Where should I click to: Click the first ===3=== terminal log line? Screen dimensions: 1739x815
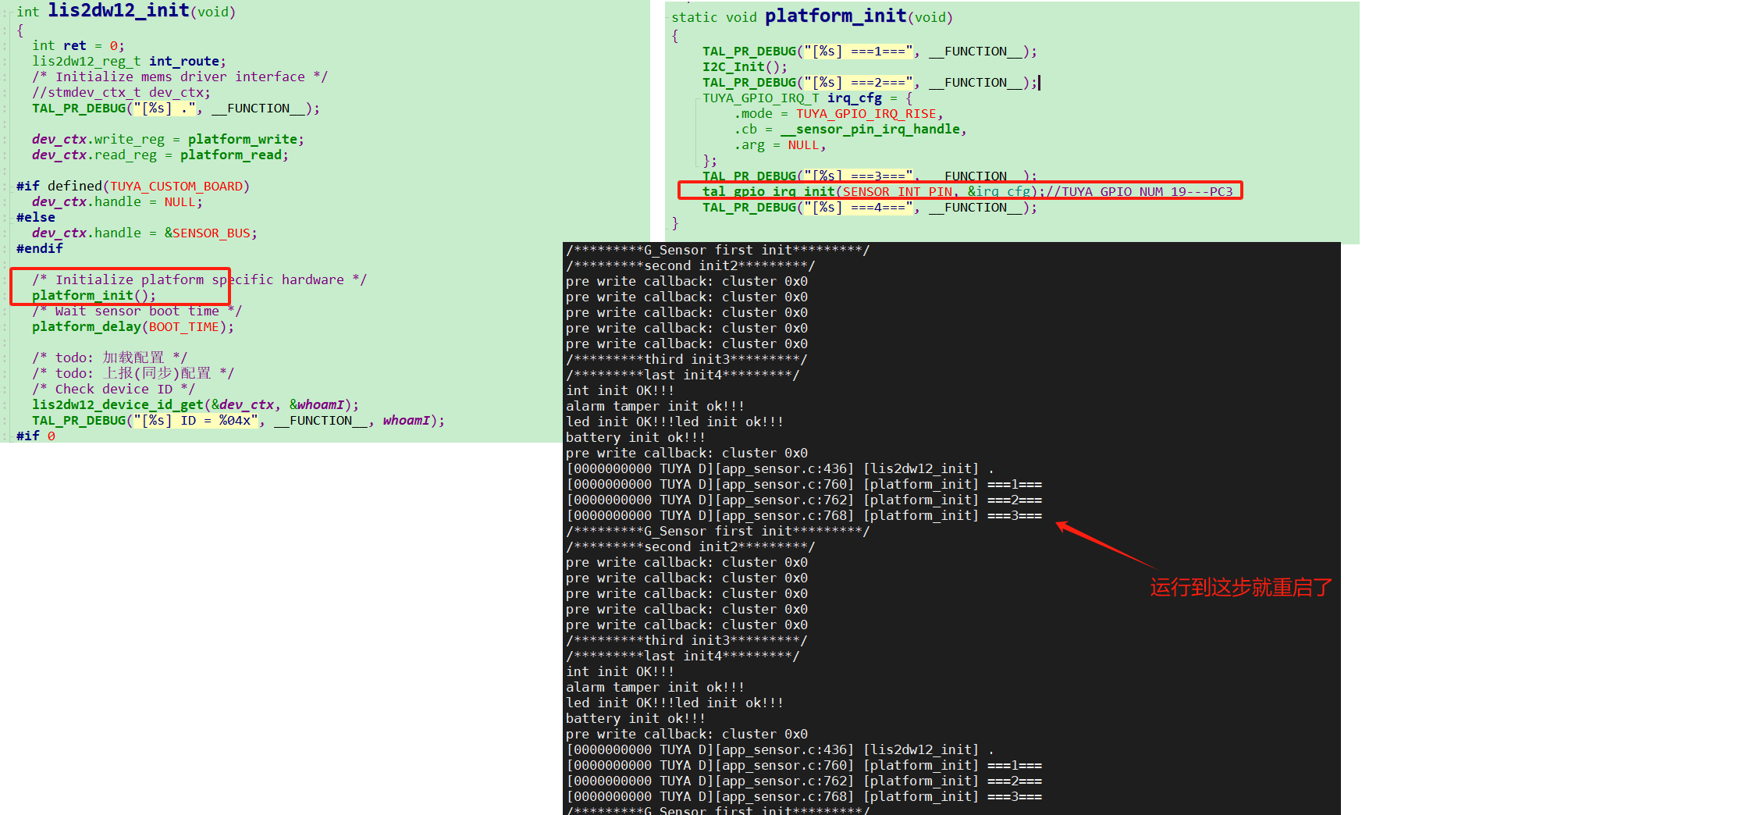[804, 515]
